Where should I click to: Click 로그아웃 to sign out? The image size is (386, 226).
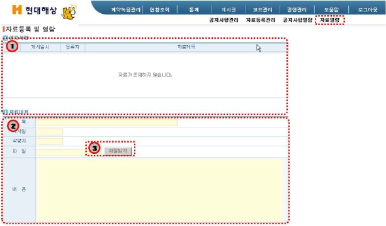pos(368,10)
